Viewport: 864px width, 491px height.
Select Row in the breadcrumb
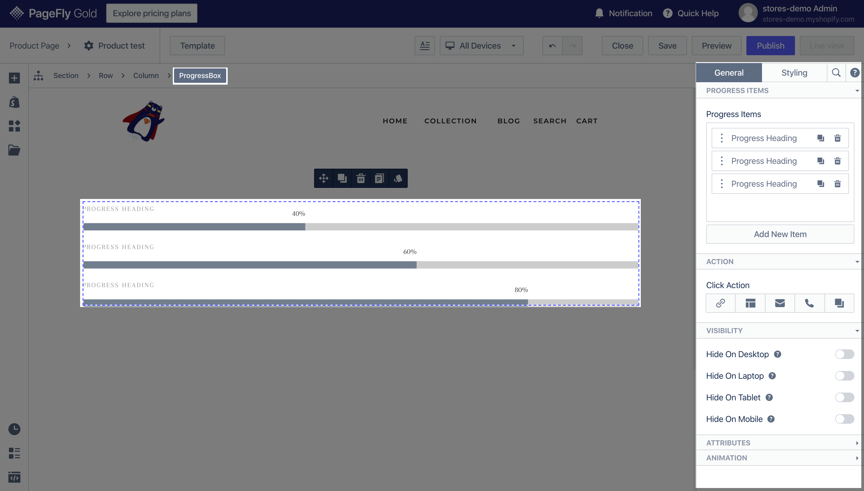106,76
